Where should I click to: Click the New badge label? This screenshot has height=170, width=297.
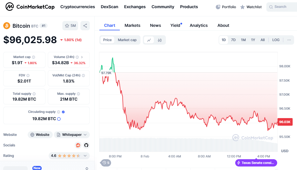37,168
